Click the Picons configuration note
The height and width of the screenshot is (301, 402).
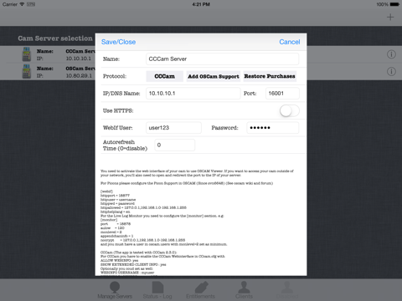point(187,183)
